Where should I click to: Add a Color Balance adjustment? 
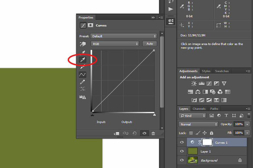(x=198, y=92)
